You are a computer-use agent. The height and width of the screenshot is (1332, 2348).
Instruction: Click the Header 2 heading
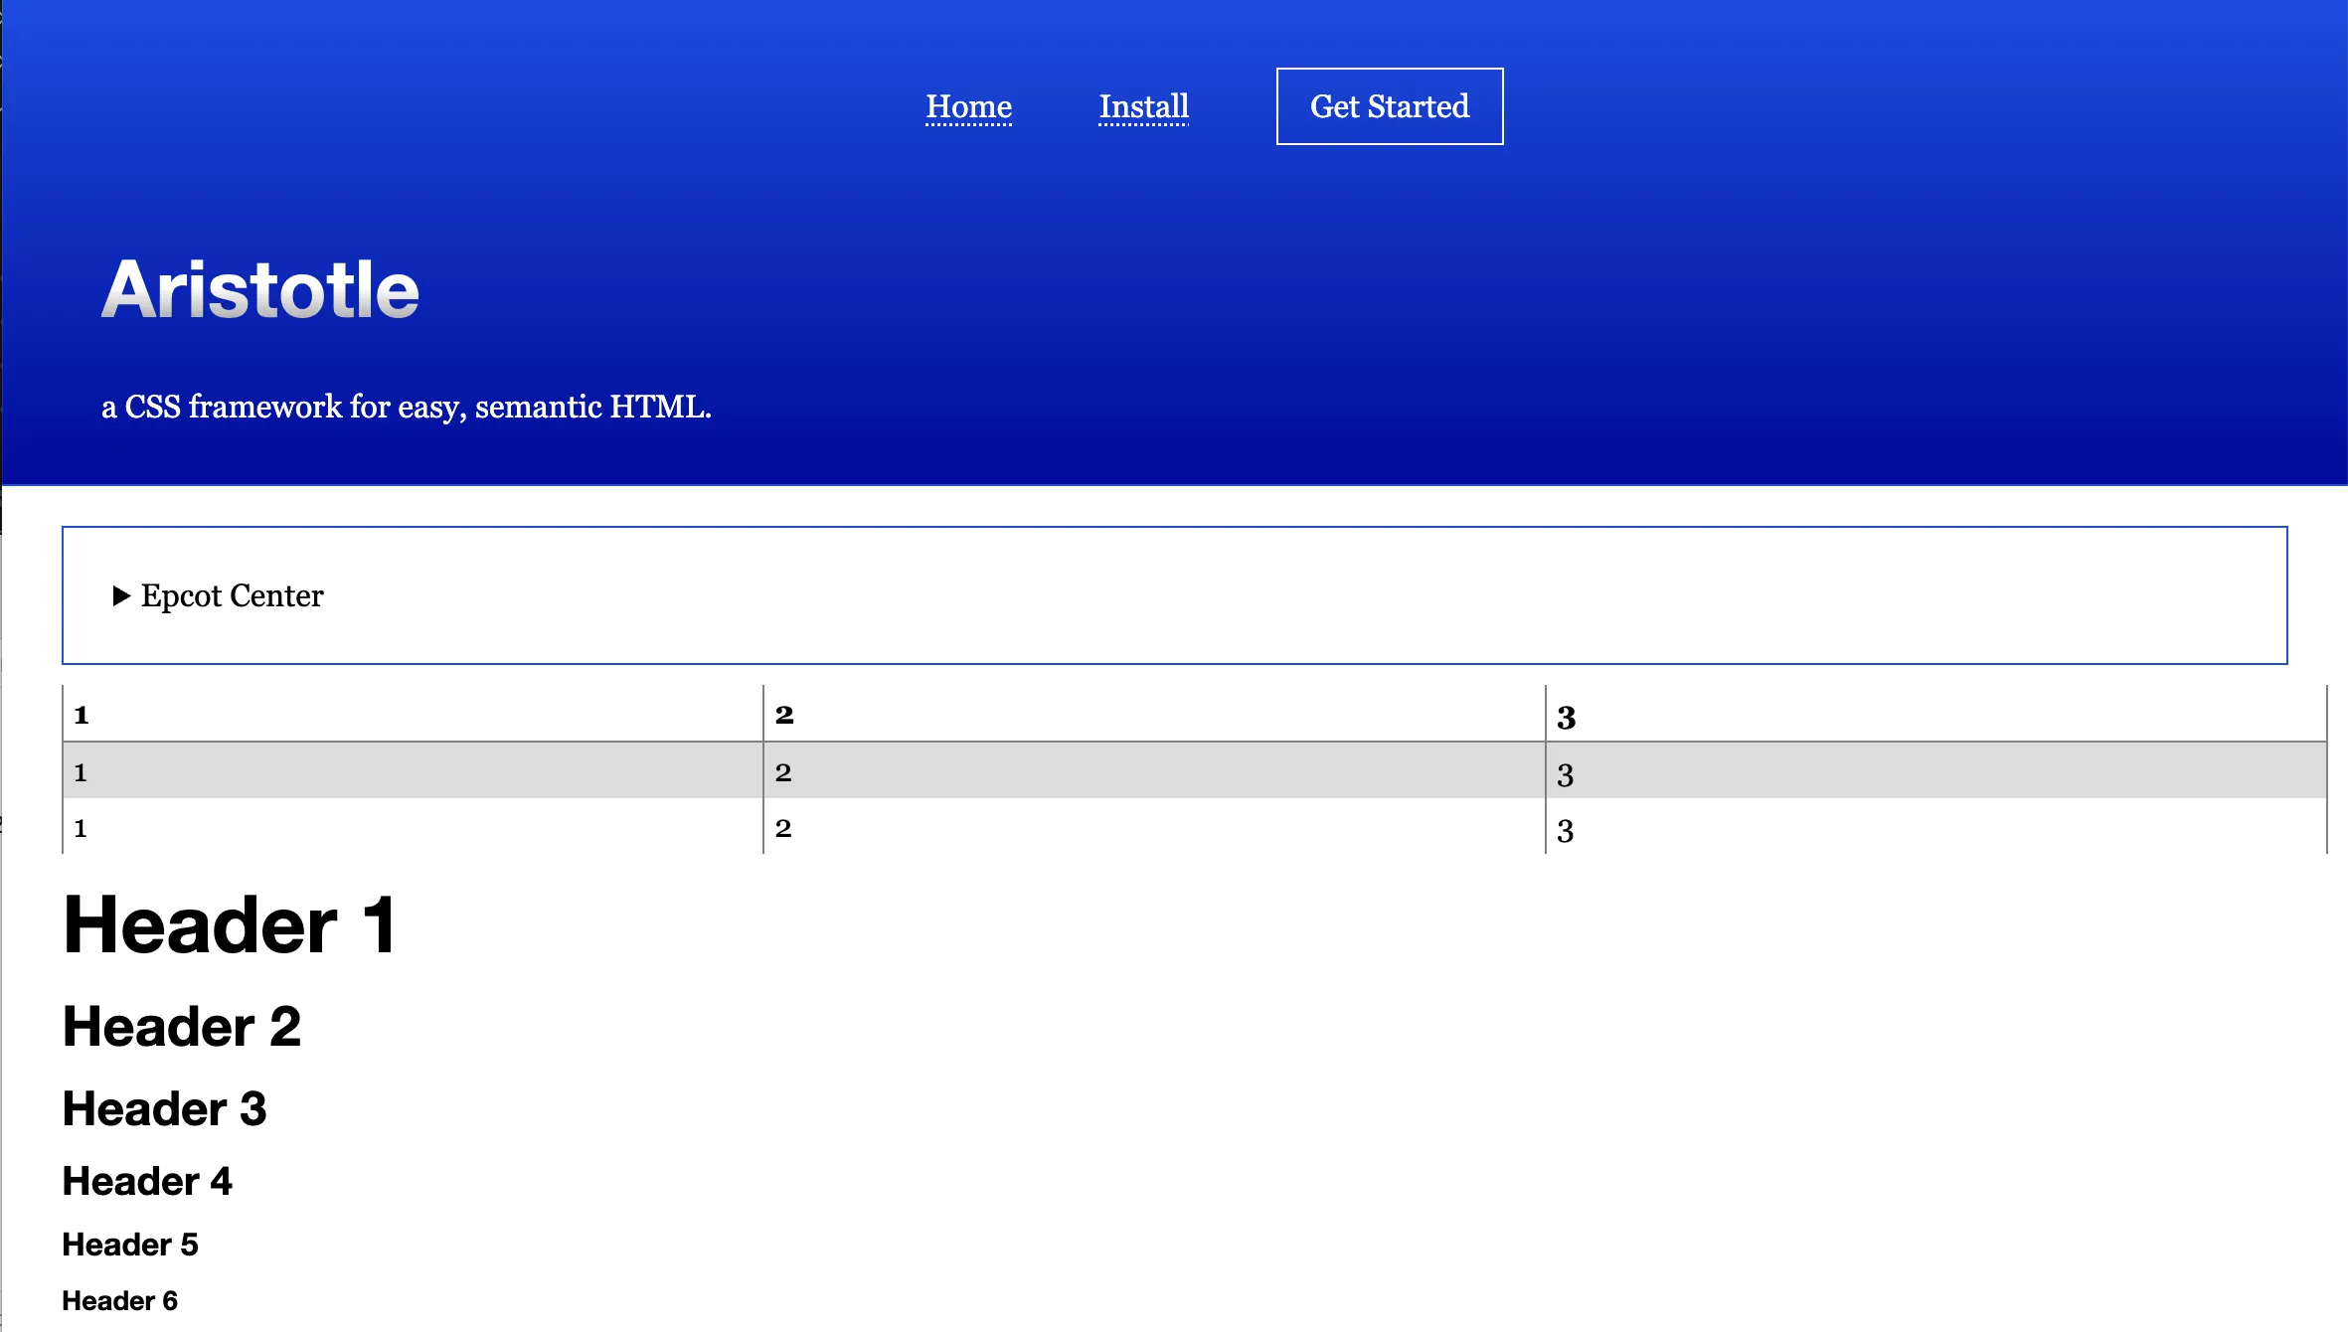point(181,1026)
